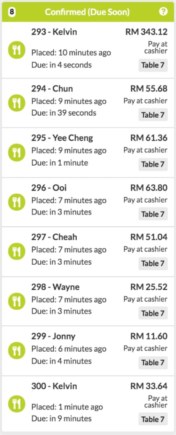Click fork icon beside Jonny's order

pos(17,350)
